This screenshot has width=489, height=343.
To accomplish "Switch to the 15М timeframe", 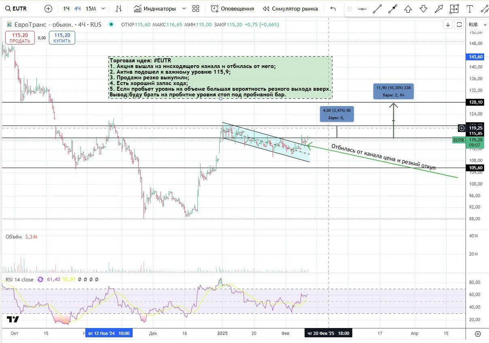I will click(x=91, y=9).
